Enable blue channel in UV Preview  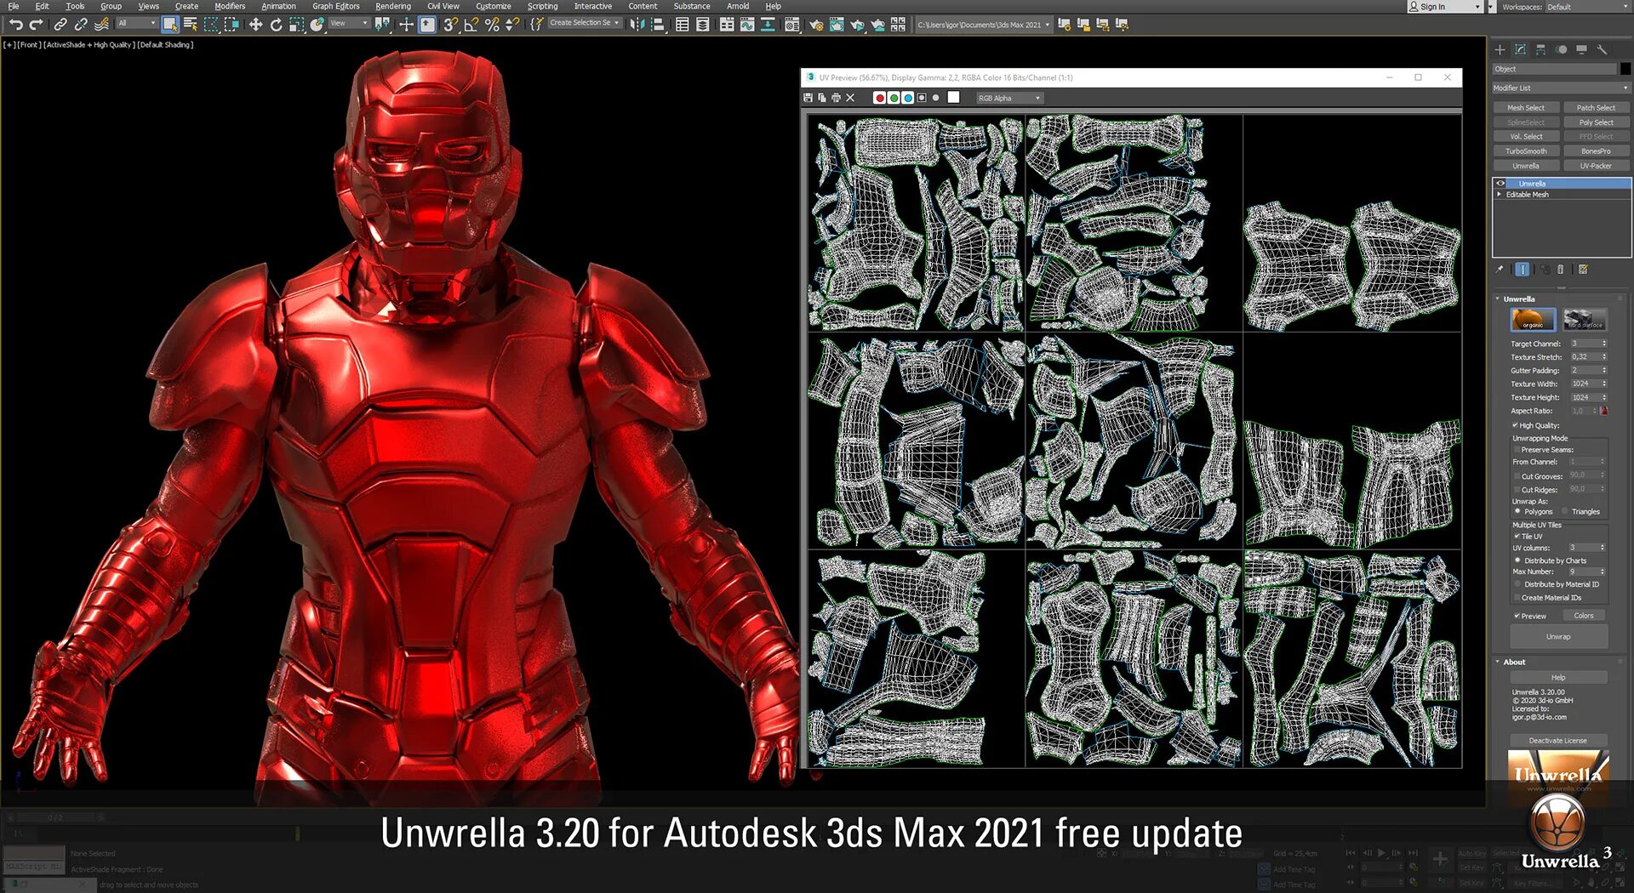908,98
